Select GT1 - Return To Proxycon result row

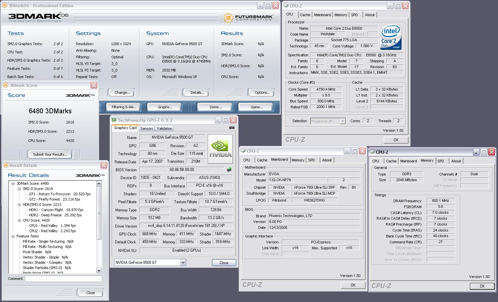(x=59, y=194)
